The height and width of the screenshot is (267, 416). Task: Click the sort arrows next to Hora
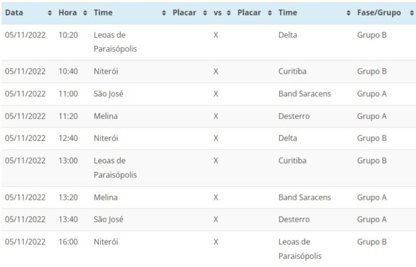85,13
